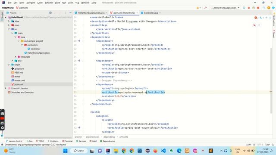Open the VCS menu
Image resolution: width=276 pixels, height=155 pixels.
(x=77, y=3)
